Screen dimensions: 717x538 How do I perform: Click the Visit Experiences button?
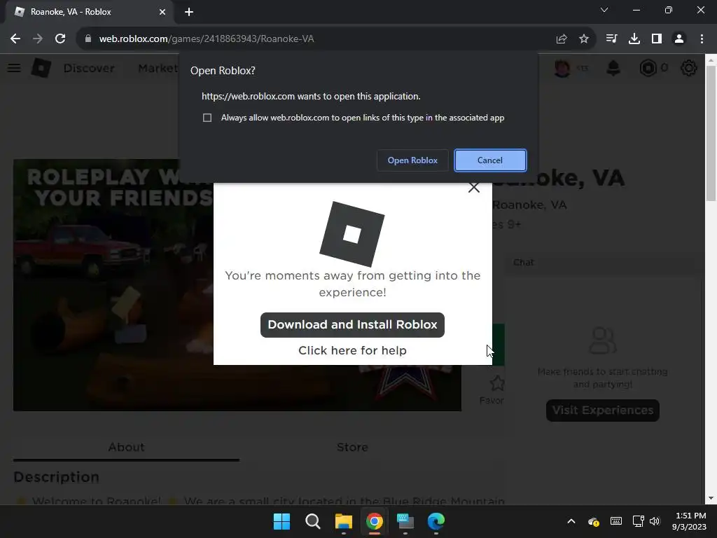click(603, 411)
